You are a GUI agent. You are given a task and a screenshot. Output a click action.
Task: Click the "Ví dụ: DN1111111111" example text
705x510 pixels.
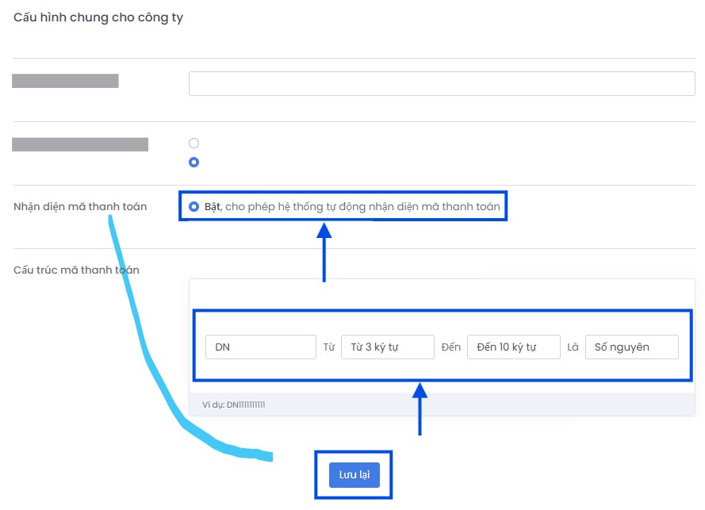(x=234, y=405)
